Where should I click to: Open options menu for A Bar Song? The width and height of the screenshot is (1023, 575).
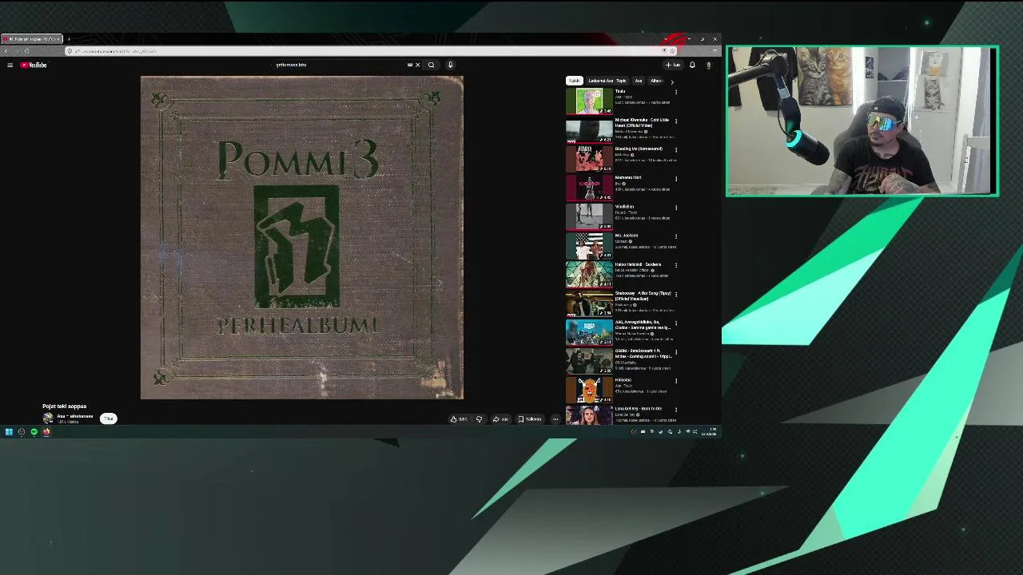676,294
